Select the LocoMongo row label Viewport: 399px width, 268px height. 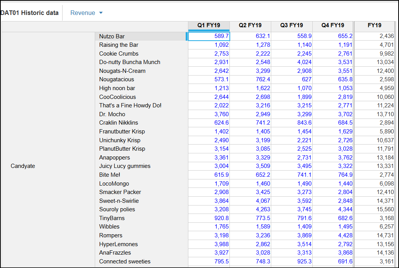pyautogui.click(x=142, y=183)
